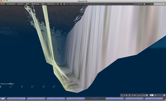Screen dimensions: 166x101
Task: Click the Fliegen button
Action: click(x=36, y=99)
